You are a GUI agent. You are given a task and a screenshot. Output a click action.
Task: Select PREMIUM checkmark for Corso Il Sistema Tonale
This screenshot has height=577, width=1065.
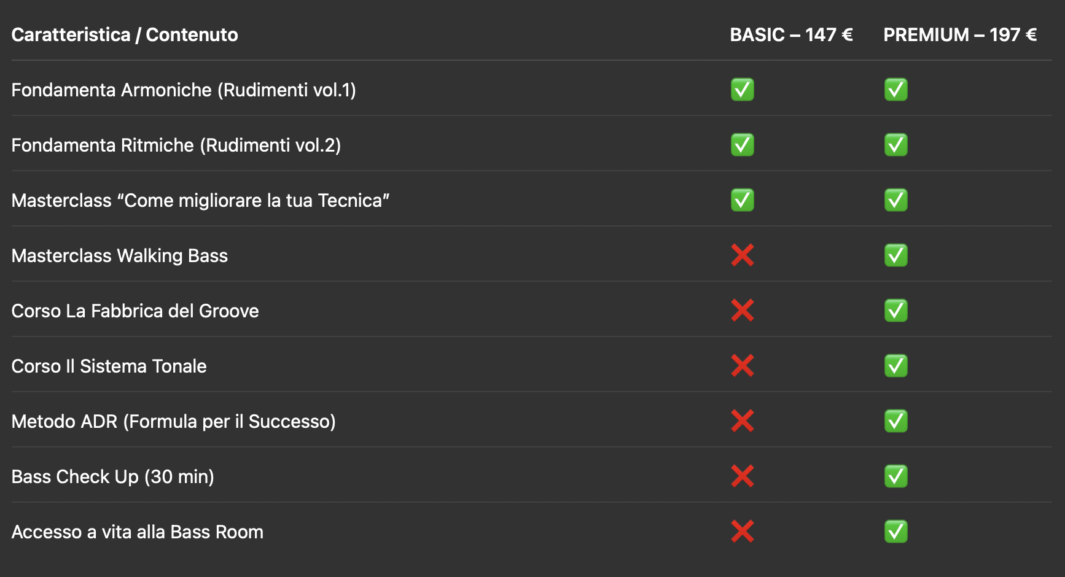[896, 366]
